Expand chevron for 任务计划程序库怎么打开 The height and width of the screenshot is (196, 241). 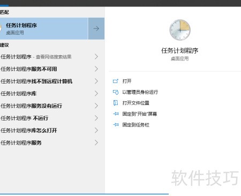click(x=96, y=131)
